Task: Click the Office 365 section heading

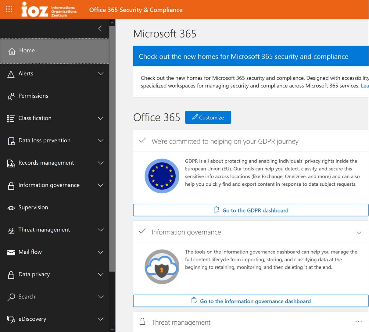Action: (x=157, y=117)
